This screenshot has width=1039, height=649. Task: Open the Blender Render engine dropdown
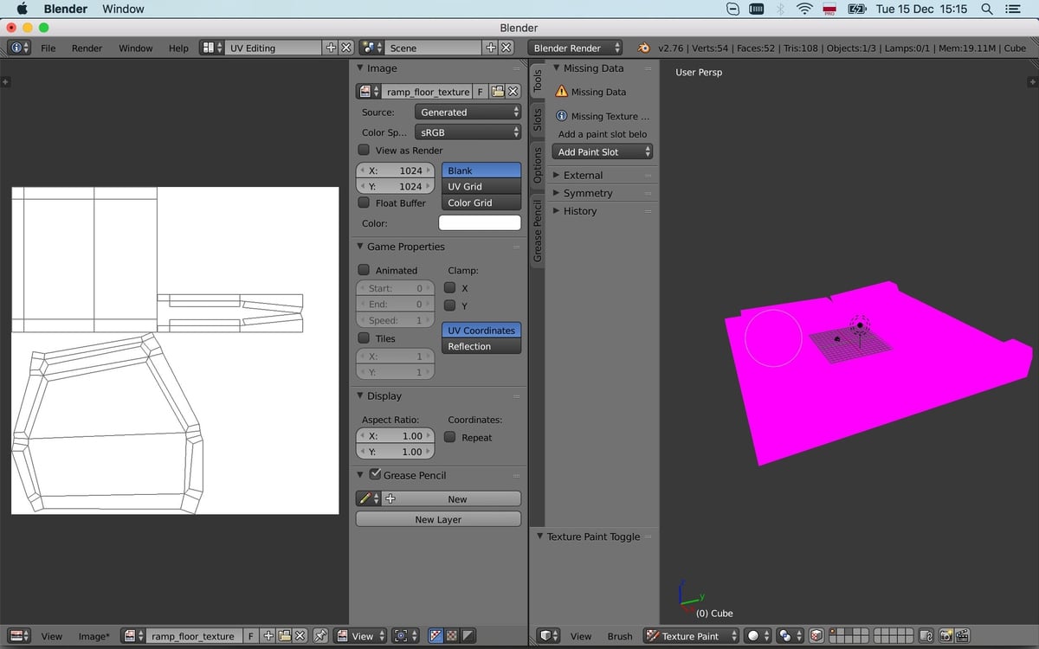tap(577, 48)
